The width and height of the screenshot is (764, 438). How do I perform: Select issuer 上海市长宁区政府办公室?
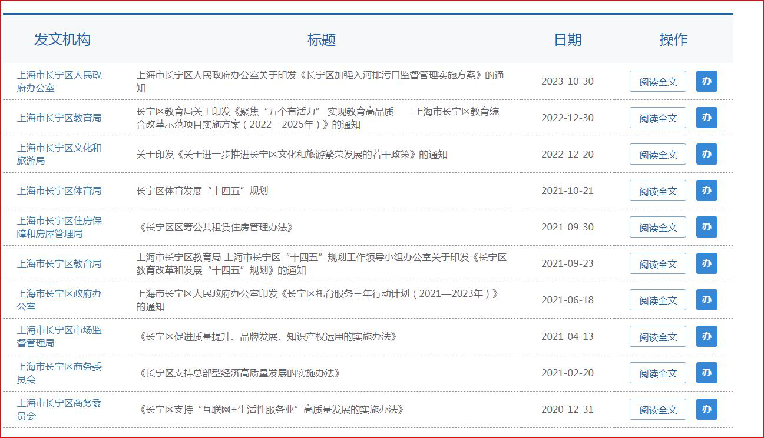click(x=59, y=300)
